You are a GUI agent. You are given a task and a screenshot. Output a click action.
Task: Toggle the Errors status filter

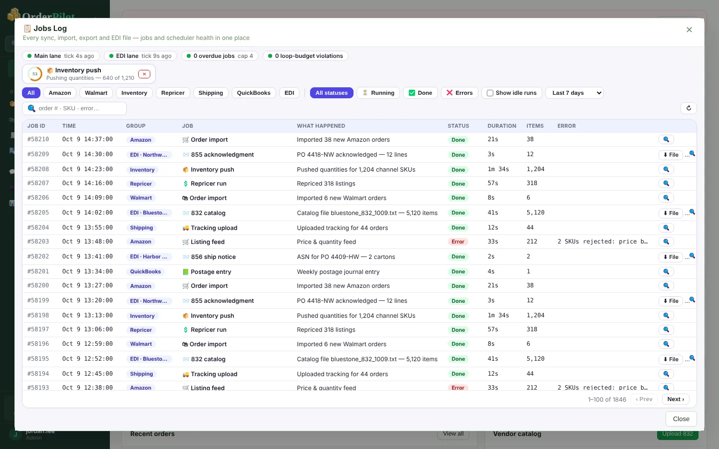pyautogui.click(x=459, y=93)
